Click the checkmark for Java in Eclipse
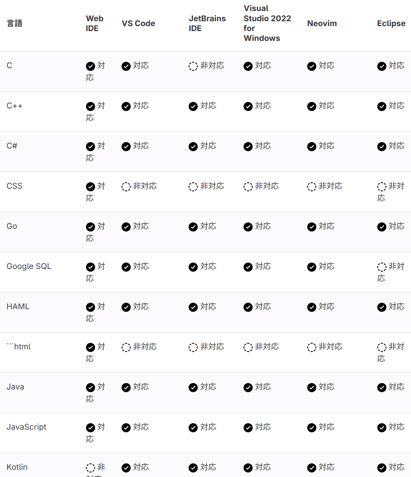 [x=382, y=388]
